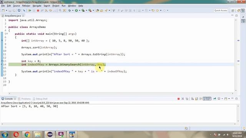The width and height of the screenshot is (246, 138).
Task: Open File Explorer from the taskbar
Action: [x=38, y=135]
